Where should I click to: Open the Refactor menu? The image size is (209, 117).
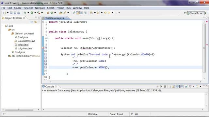pyautogui.click(x=28, y=8)
